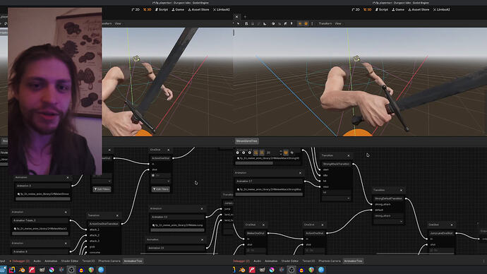Open dropdown in partly hidden left OneShot node

(102, 181)
